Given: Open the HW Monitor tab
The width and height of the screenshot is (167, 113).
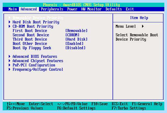Looking at the screenshot, I should tap(91, 9).
